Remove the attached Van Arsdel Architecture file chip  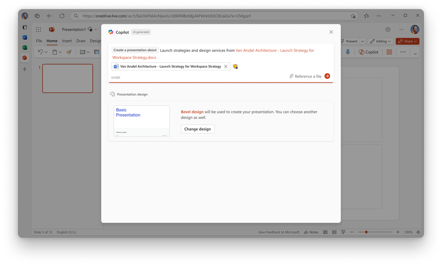(226, 66)
